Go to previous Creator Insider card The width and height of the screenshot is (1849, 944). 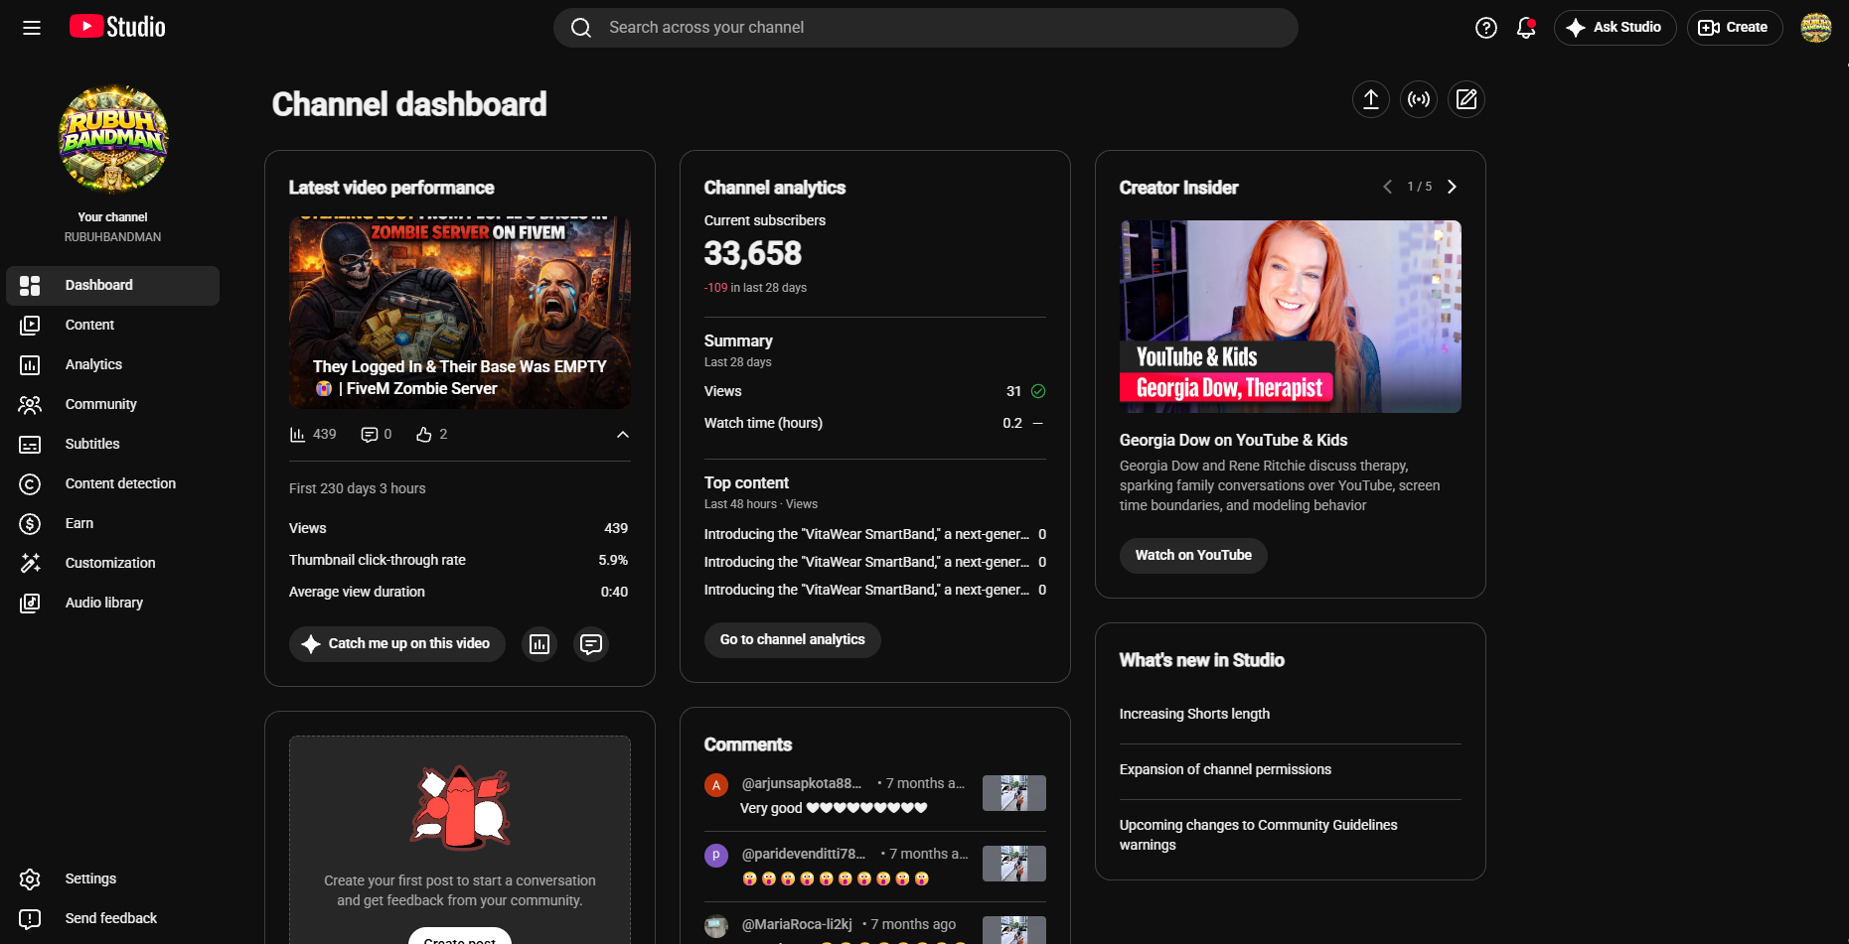coord(1387,187)
